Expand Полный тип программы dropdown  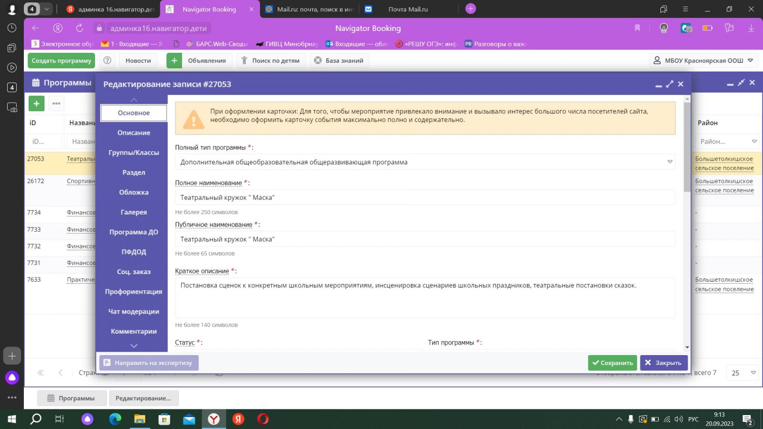(x=670, y=162)
